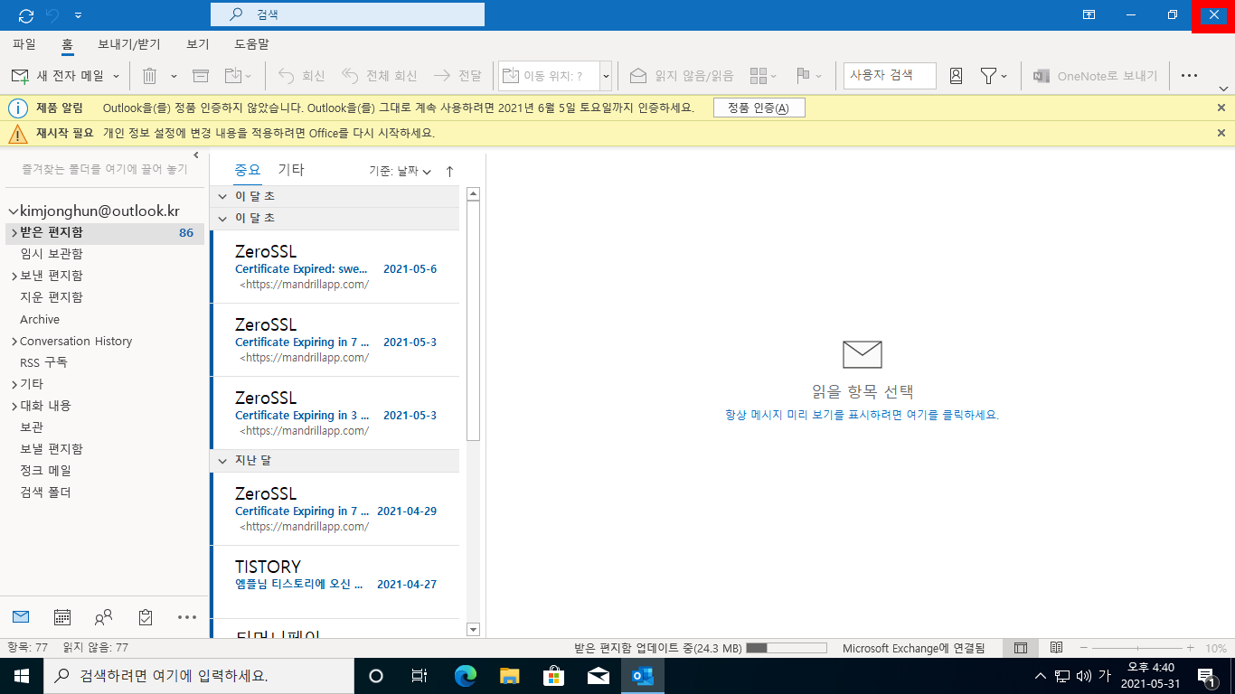
Task: Switch to Reading view status bar icon
Action: tap(1056, 648)
